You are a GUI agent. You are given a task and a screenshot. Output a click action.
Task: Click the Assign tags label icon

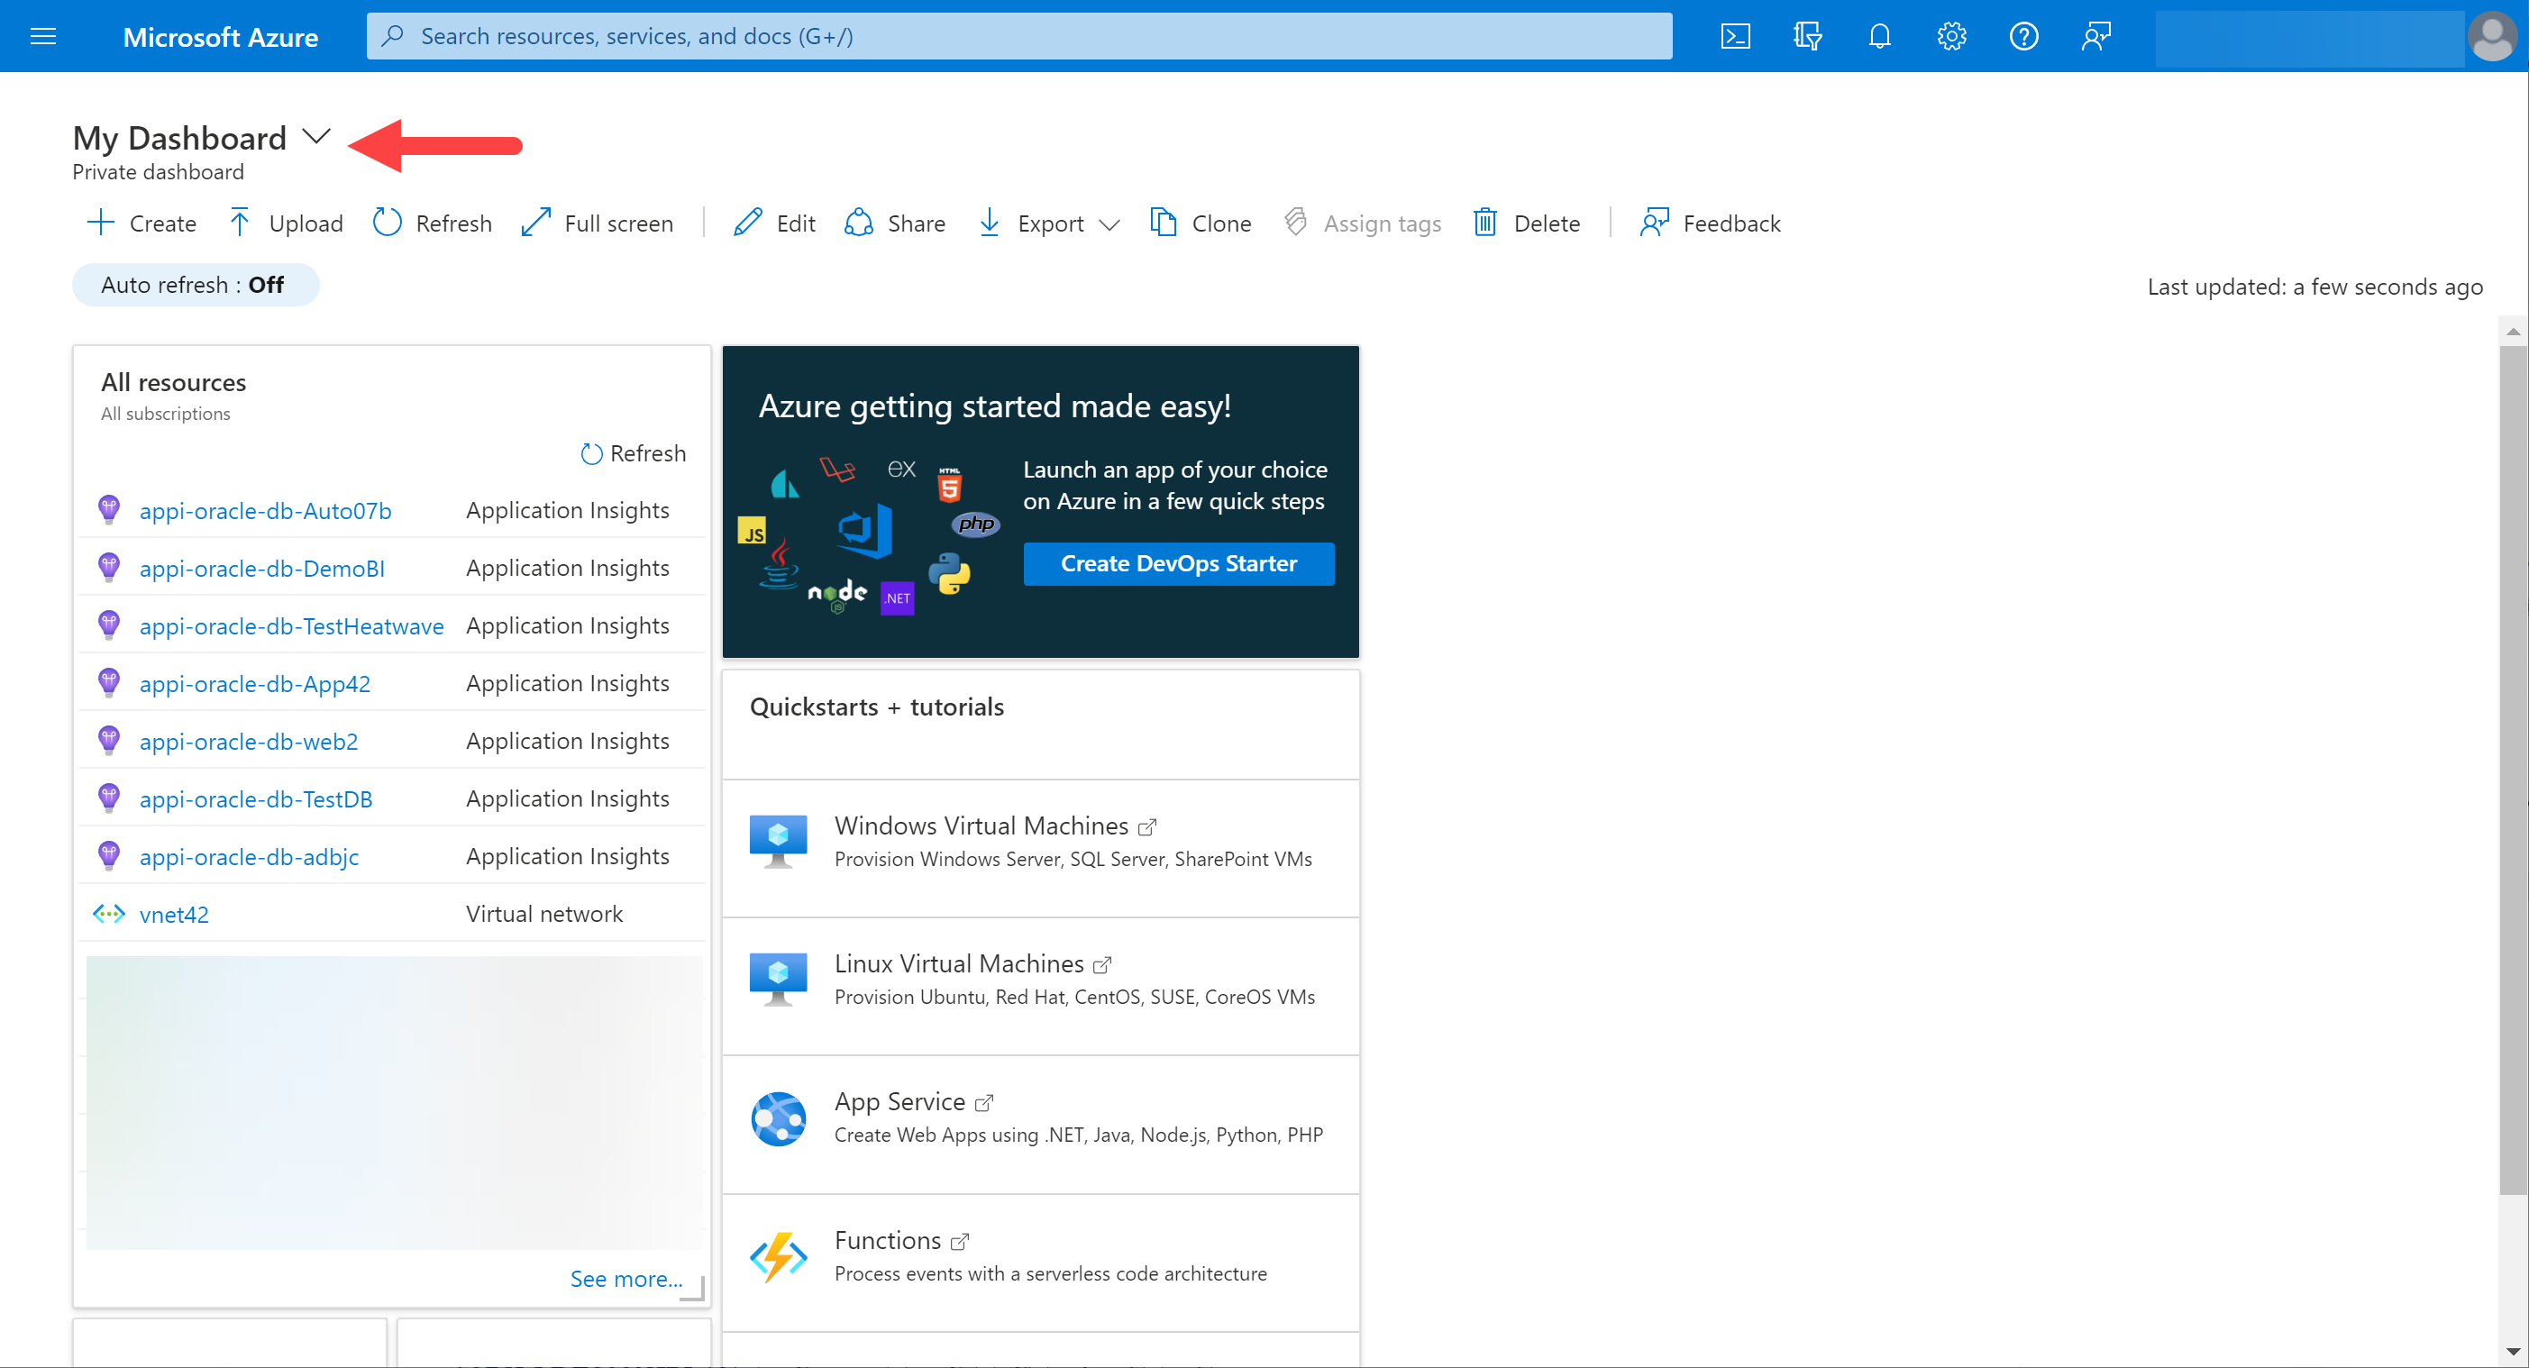[1295, 222]
